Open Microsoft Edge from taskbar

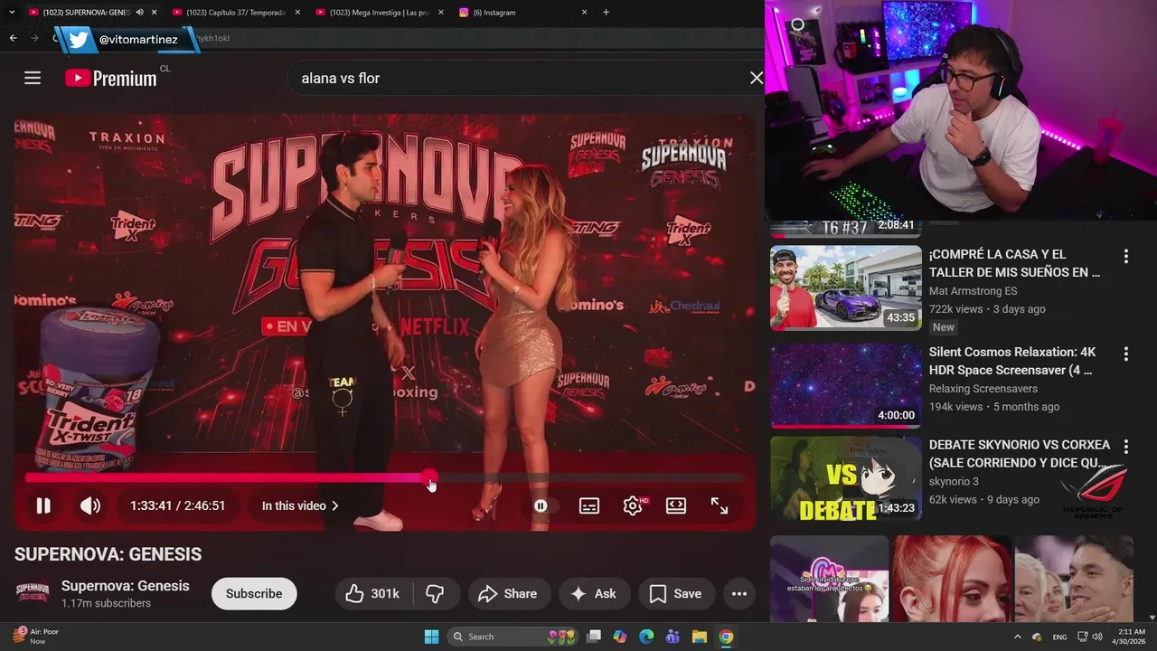point(646,637)
